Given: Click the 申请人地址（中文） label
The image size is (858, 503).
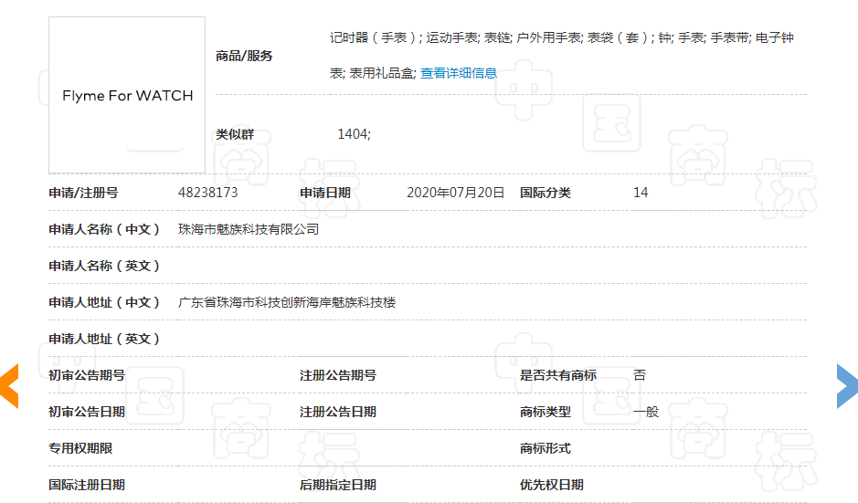Looking at the screenshot, I should pos(104,302).
